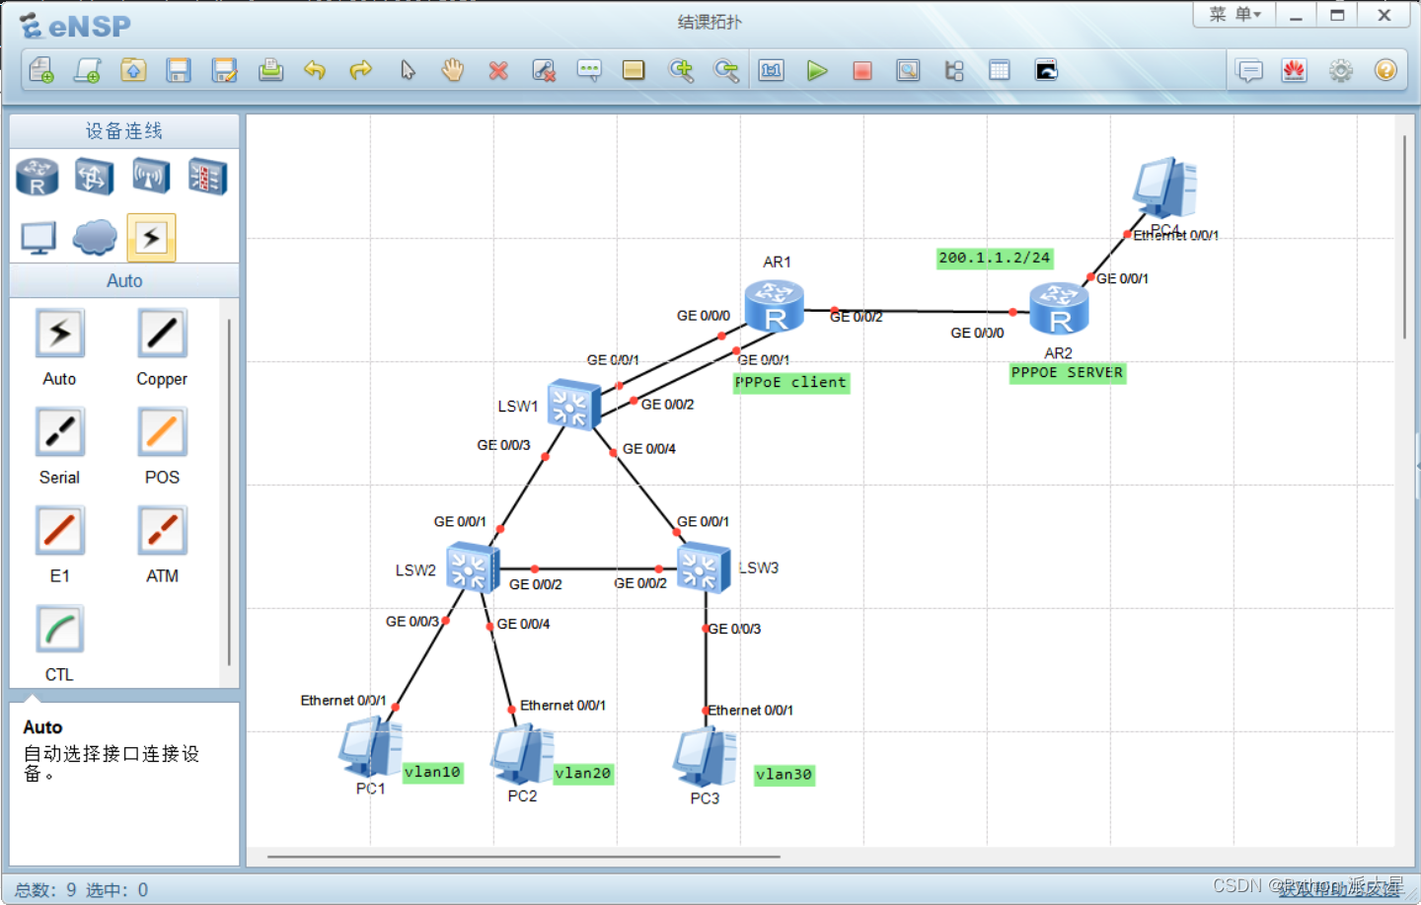Image resolution: width=1421 pixels, height=905 pixels.
Task: Click the cable list vertical scrollbar
Action: 230,491
